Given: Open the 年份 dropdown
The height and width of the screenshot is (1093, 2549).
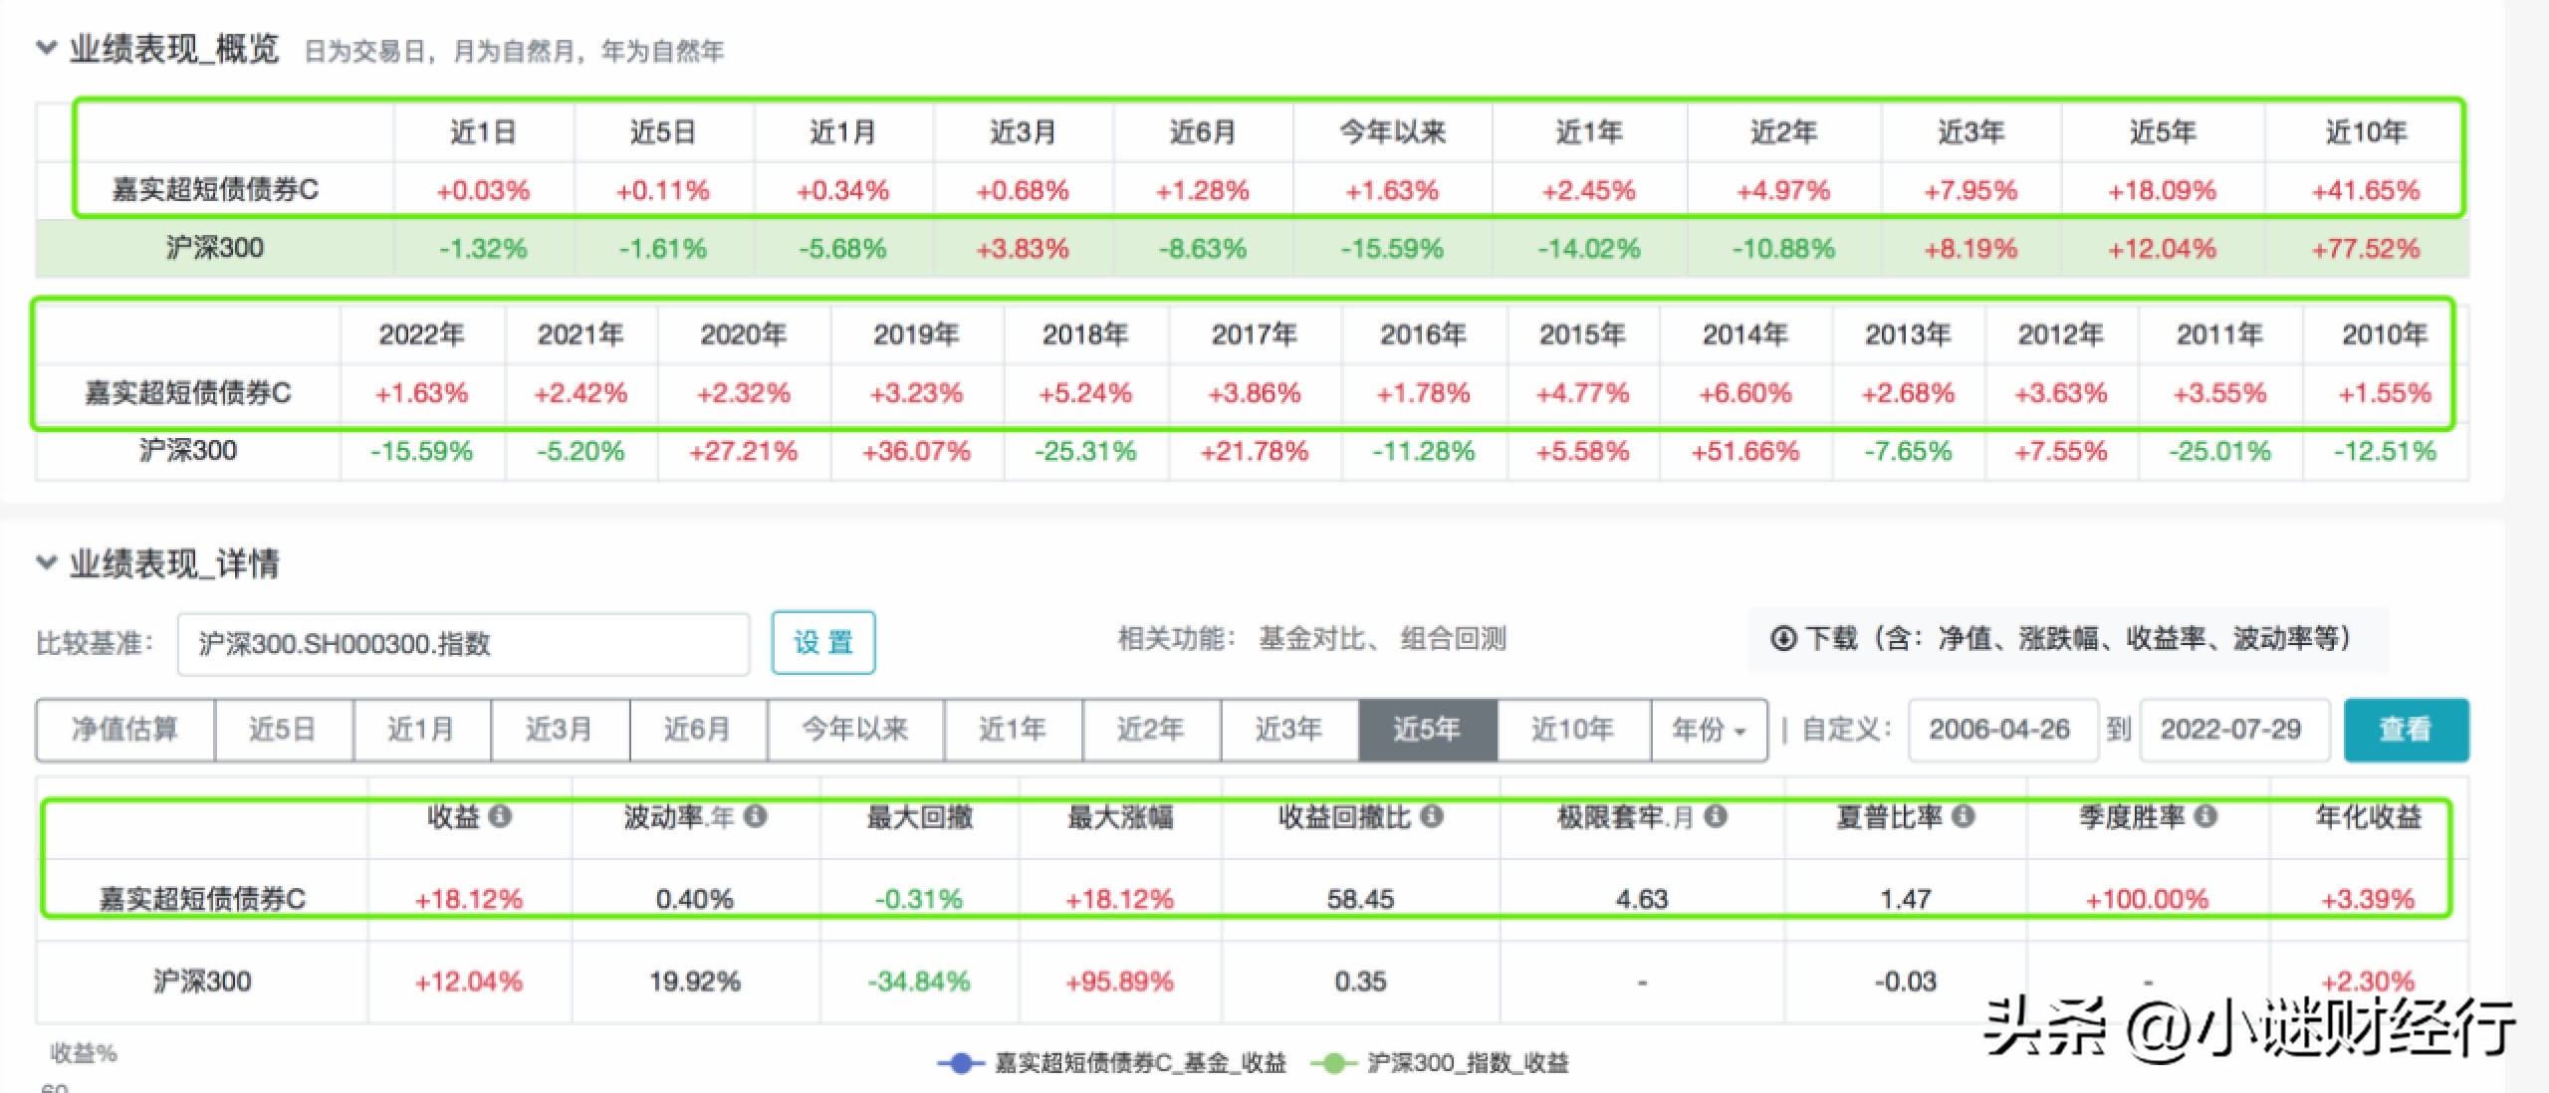Looking at the screenshot, I should coord(1709,730).
